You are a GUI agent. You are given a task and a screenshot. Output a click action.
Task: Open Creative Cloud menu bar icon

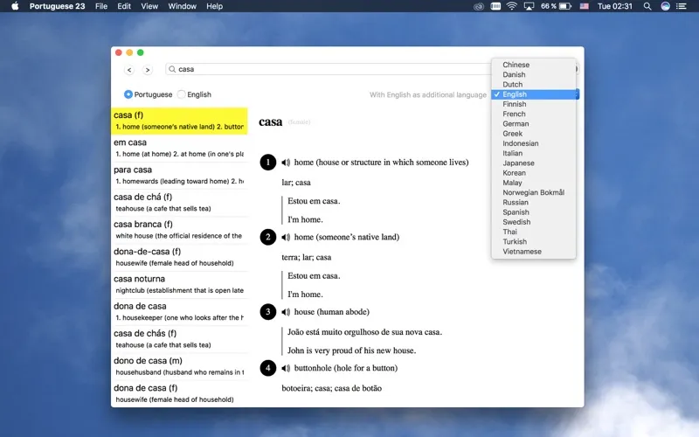tap(479, 6)
